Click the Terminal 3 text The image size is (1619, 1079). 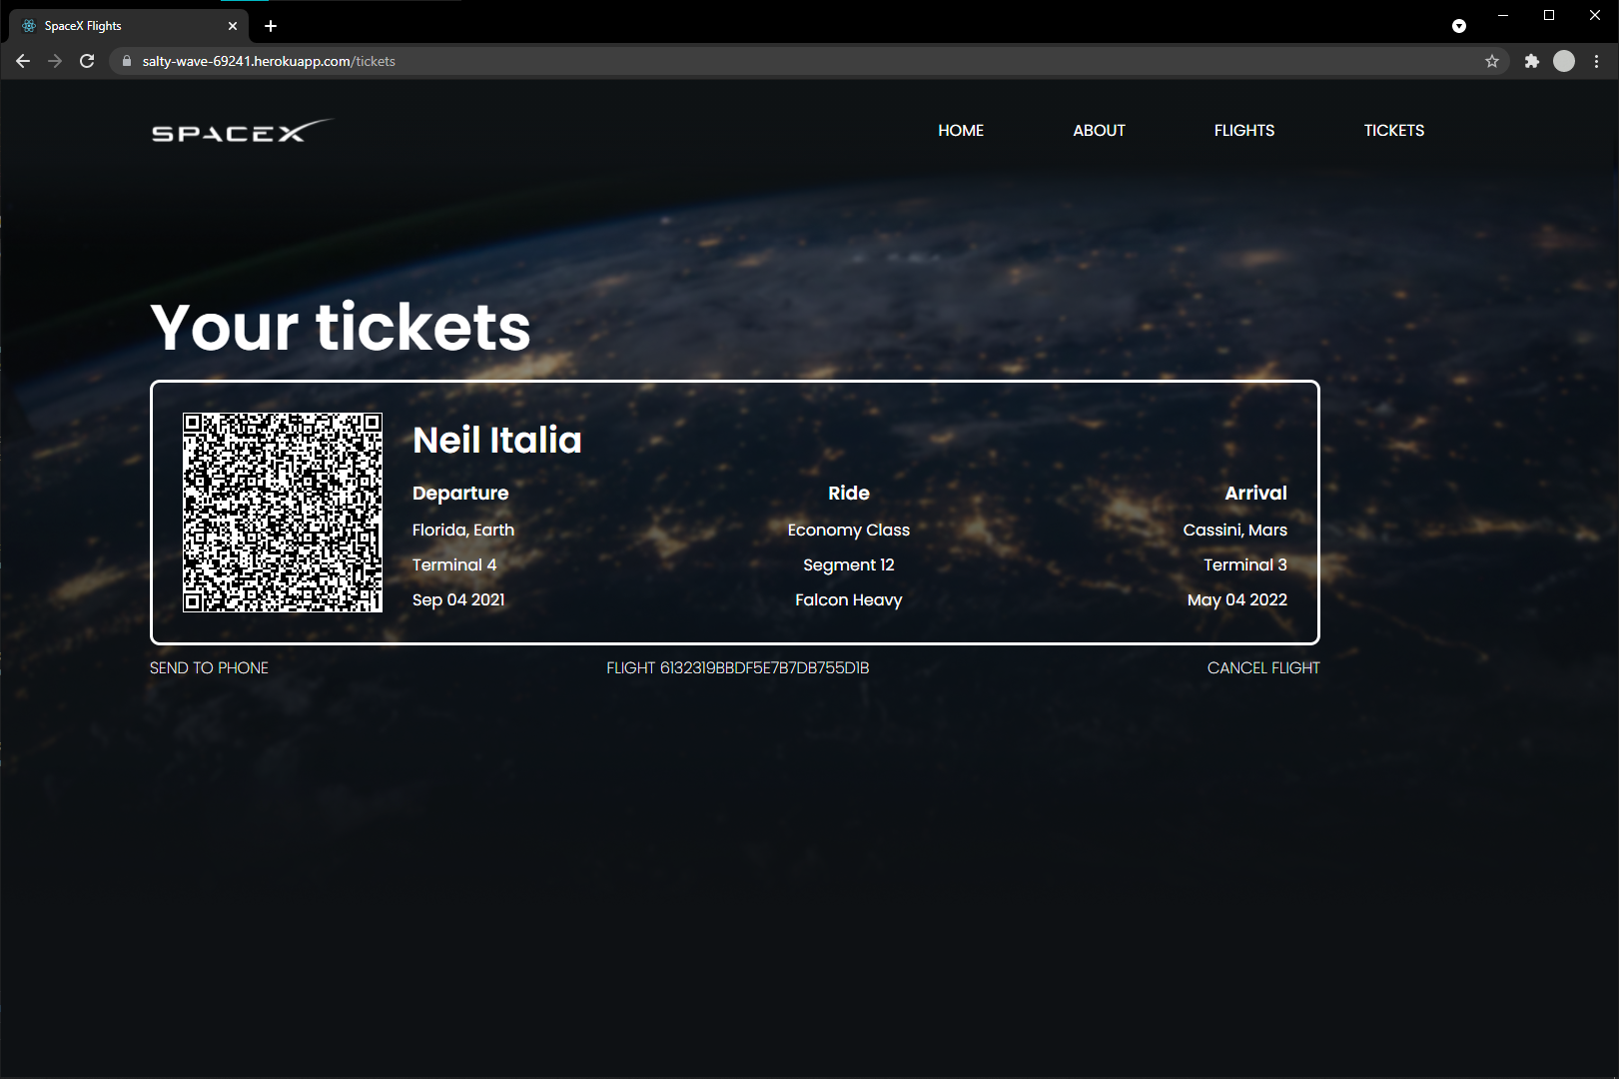[1245, 565]
